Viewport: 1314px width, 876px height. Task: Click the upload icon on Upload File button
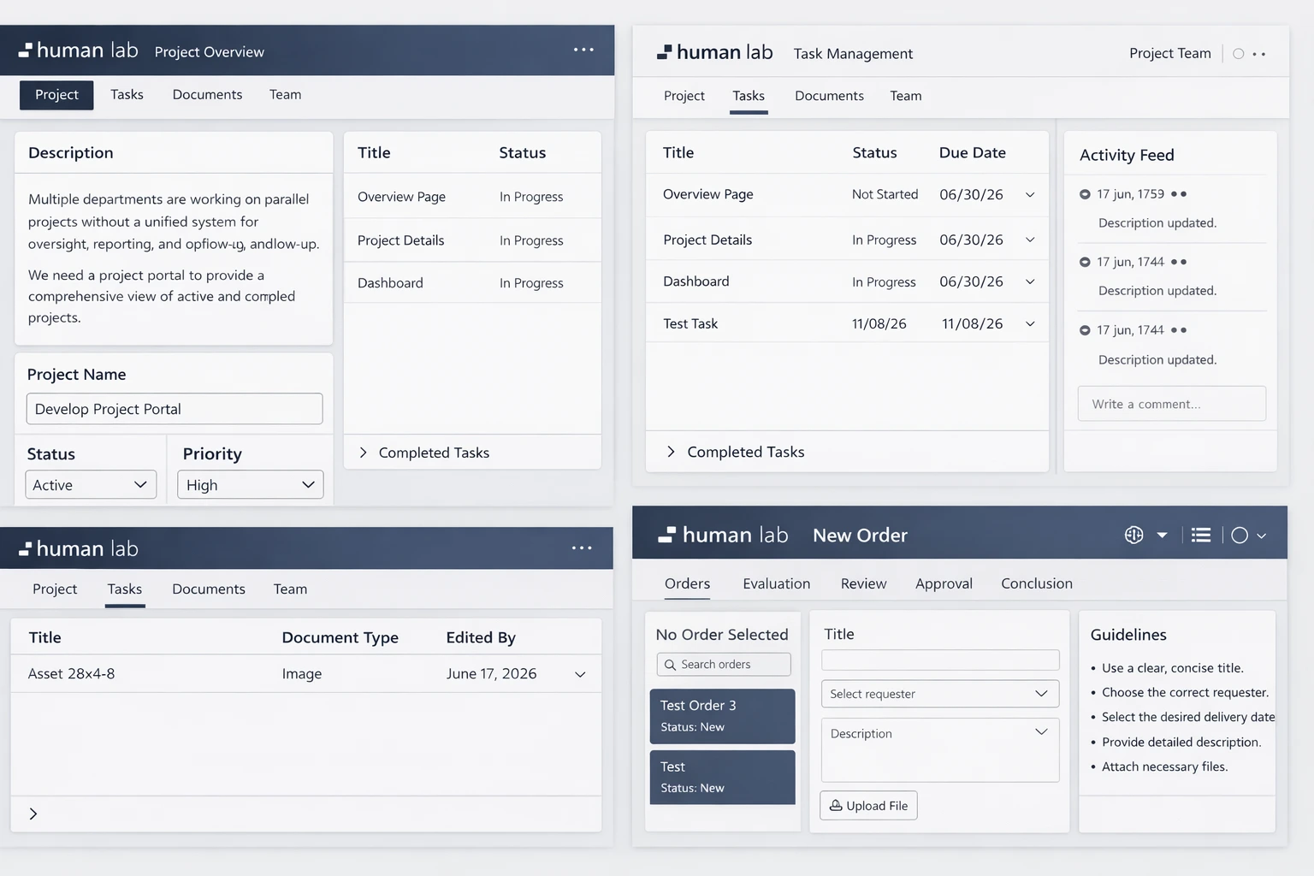click(836, 806)
